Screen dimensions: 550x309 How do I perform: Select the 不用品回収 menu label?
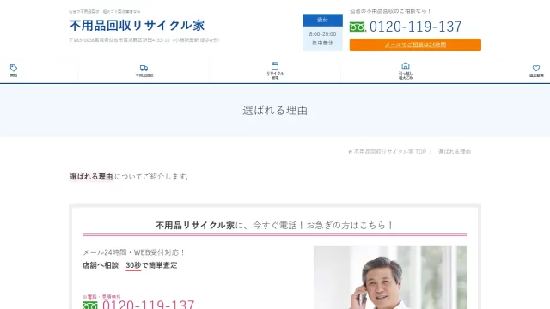(144, 76)
